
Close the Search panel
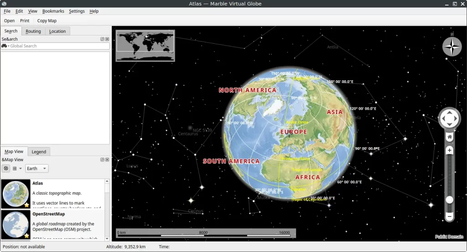point(107,39)
